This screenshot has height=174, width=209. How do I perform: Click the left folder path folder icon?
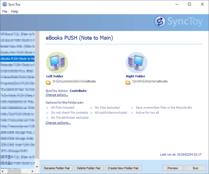click(48, 82)
